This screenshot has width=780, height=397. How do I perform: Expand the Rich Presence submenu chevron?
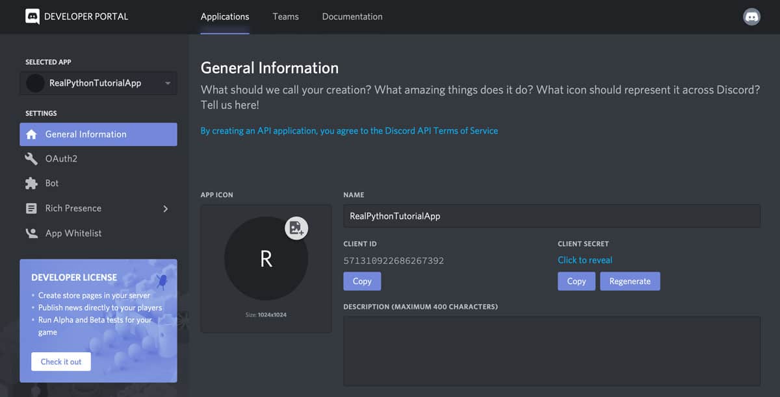[165, 208]
